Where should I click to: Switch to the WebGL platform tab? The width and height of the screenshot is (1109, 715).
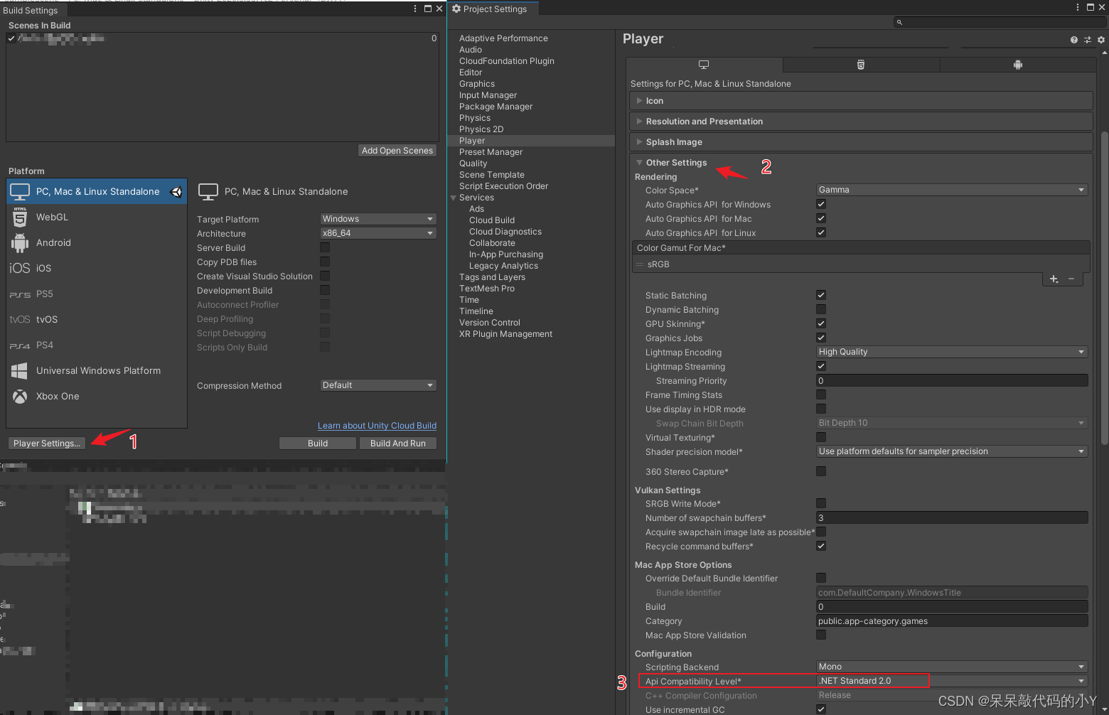point(861,65)
